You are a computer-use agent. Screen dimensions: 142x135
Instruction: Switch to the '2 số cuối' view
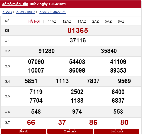pos(70,131)
